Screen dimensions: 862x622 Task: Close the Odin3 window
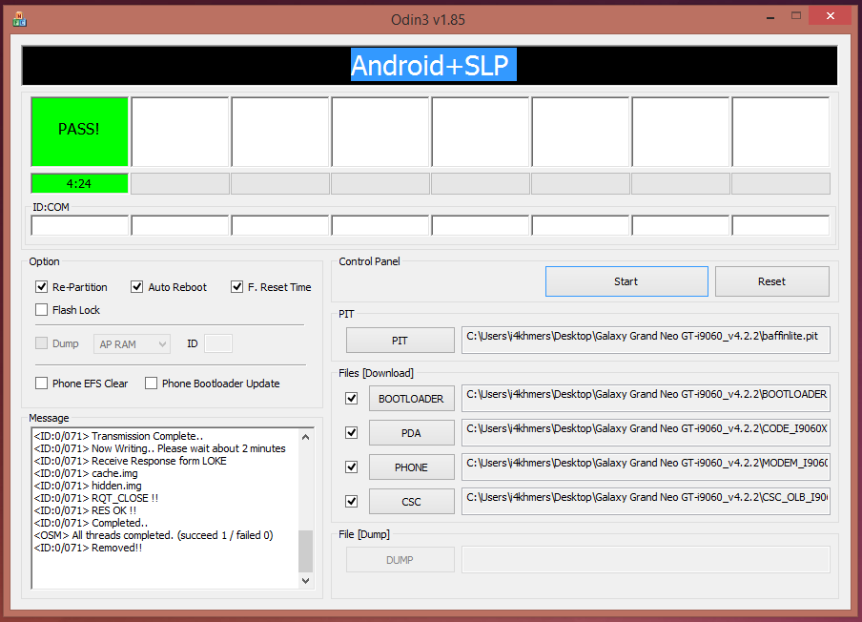(x=831, y=16)
